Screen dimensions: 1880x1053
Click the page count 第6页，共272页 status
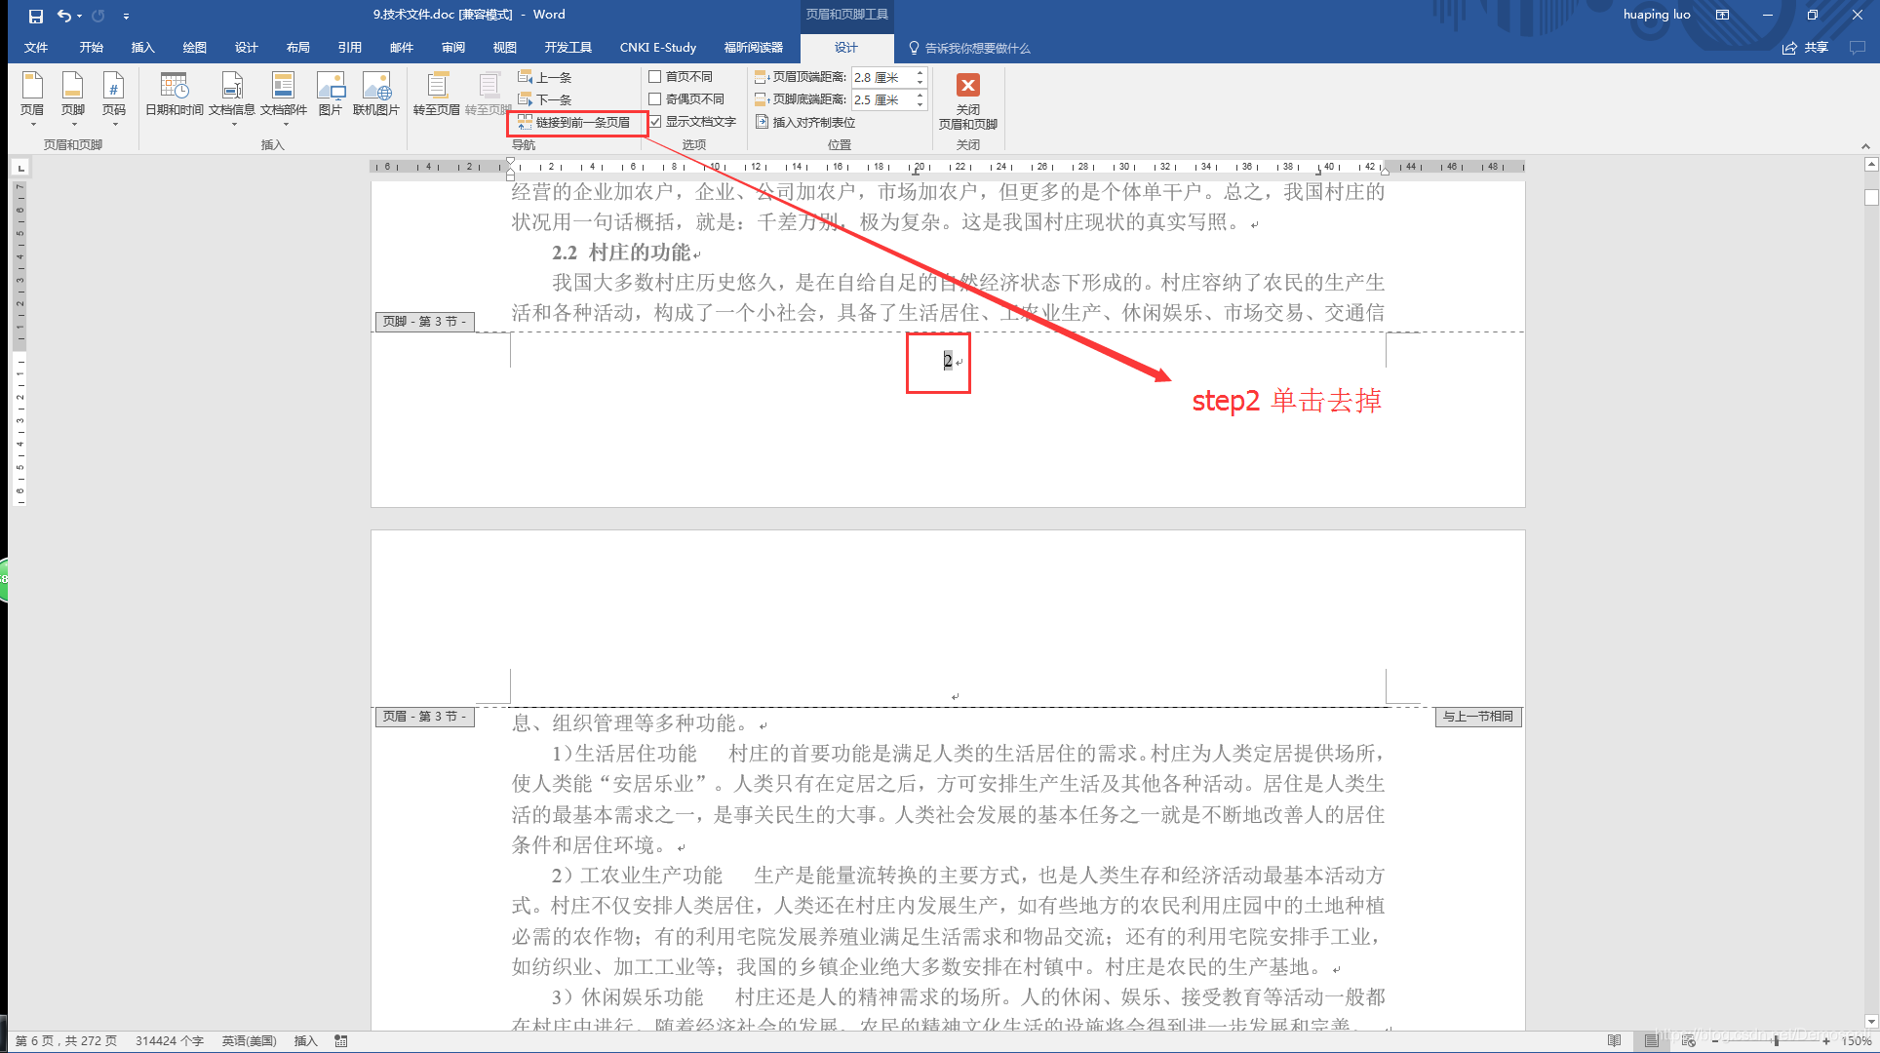66,1041
